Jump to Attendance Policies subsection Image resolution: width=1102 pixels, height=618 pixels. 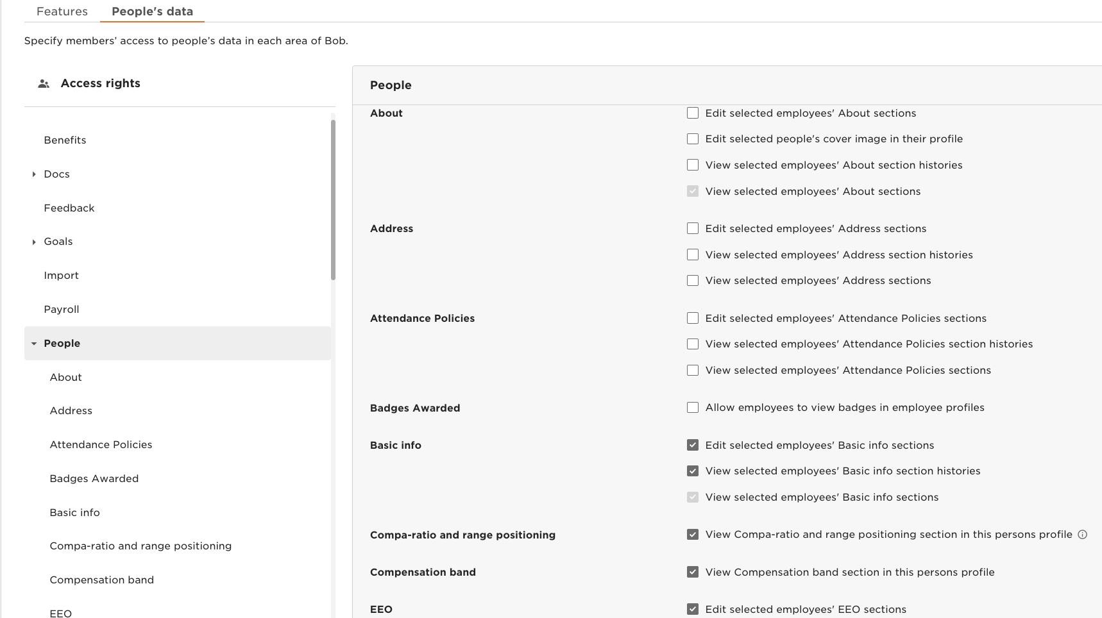(101, 445)
